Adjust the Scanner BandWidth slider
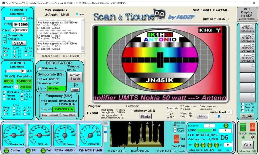Image resolution: width=259 pixels, height=155 pixels. (x=12, y=19)
